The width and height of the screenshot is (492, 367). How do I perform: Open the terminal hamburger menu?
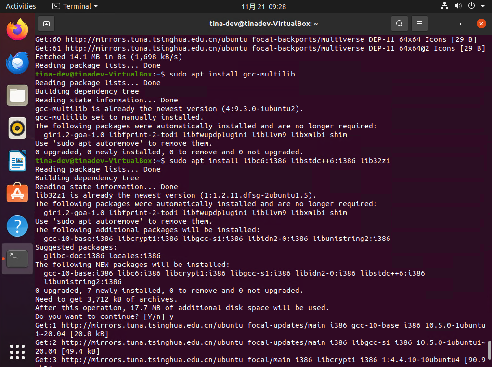[x=420, y=24]
